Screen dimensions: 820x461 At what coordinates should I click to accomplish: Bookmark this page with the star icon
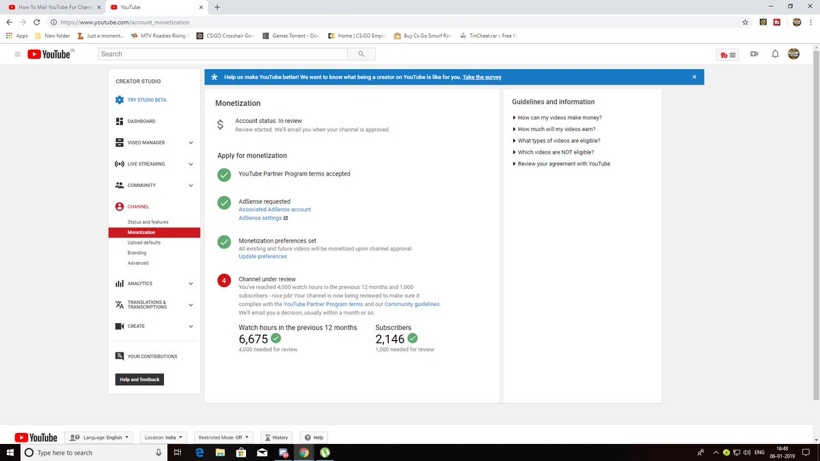(x=745, y=22)
